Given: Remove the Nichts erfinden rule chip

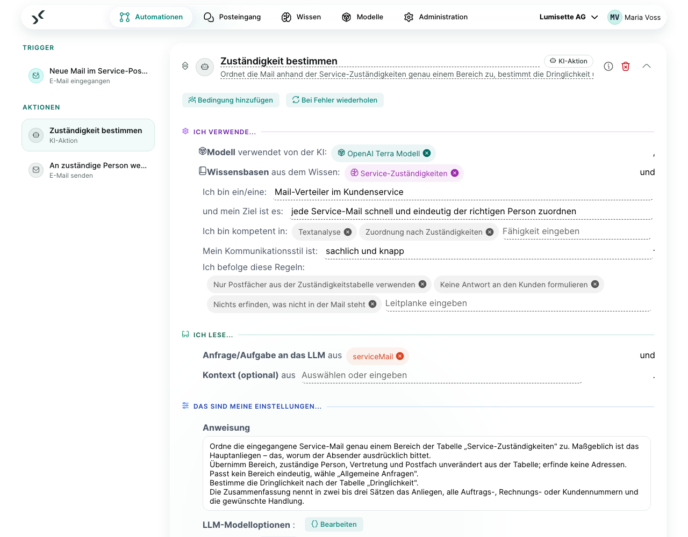Looking at the screenshot, I should tap(372, 304).
